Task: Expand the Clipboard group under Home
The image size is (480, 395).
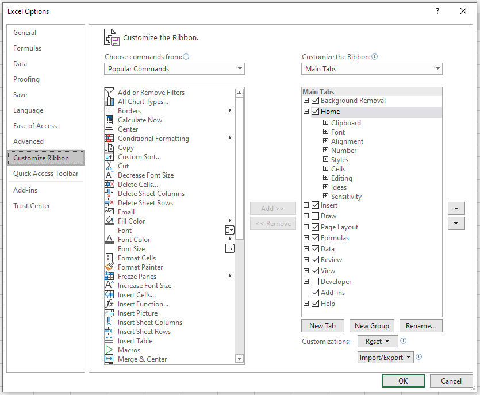Action: point(326,122)
